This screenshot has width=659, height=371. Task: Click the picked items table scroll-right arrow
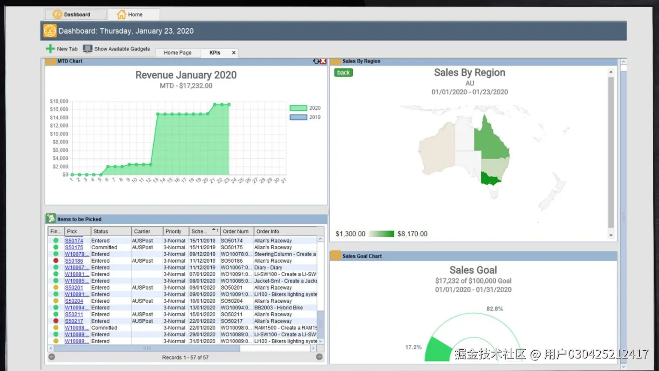click(313, 348)
